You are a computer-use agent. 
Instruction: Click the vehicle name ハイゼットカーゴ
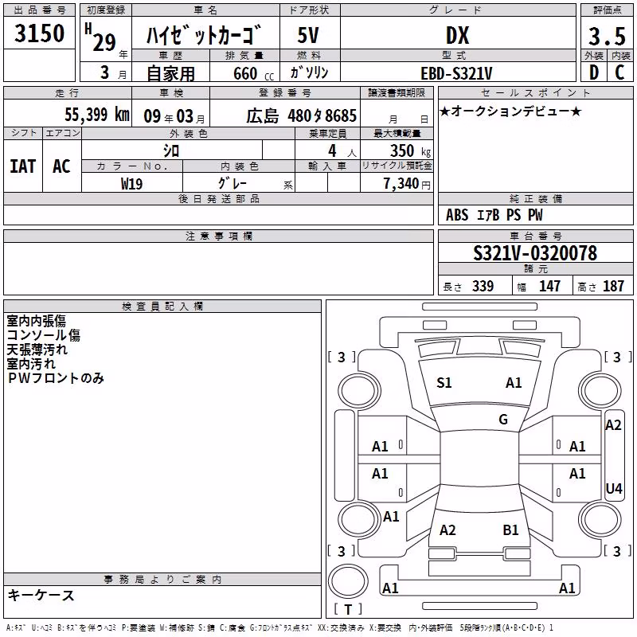pos(204,35)
